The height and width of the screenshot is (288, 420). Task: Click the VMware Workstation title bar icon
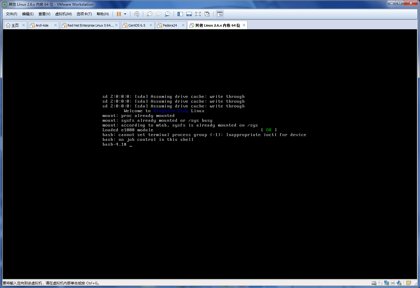5,4
